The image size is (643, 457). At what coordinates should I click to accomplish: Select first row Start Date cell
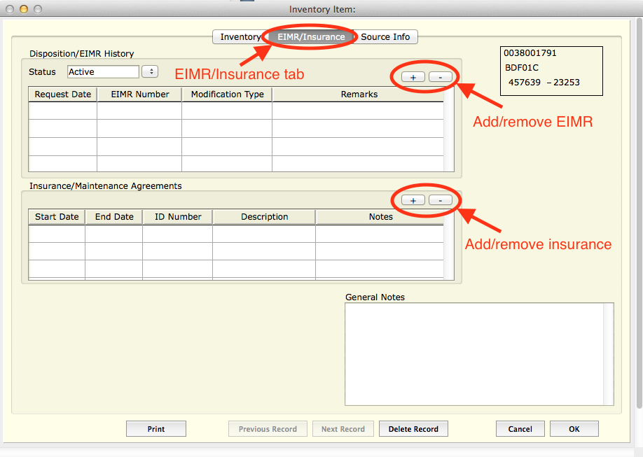(57, 234)
